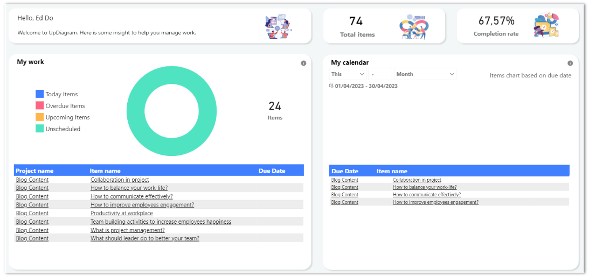Image resolution: width=589 pixels, height=277 pixels.
Task: Toggle Overdue Items legend entry
Action: point(65,106)
